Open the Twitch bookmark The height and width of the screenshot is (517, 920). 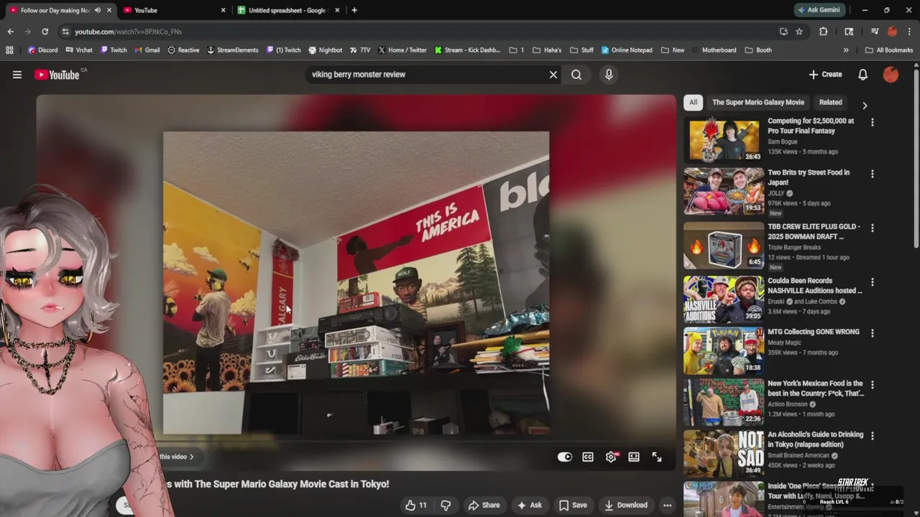[114, 50]
